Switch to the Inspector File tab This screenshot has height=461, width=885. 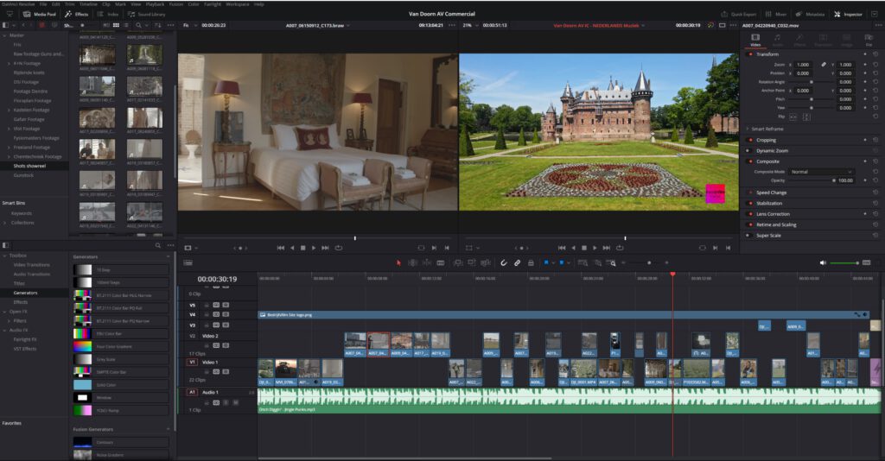point(869,40)
